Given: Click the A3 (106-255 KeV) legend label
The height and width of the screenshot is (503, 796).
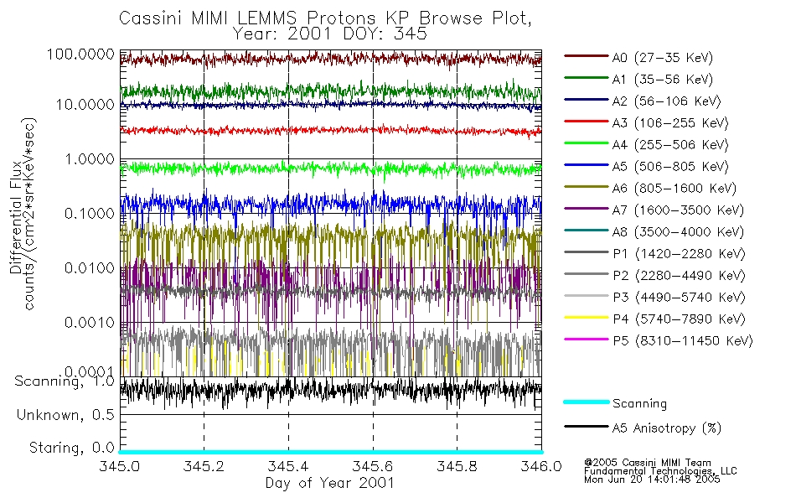Looking at the screenshot, I should point(670,123).
